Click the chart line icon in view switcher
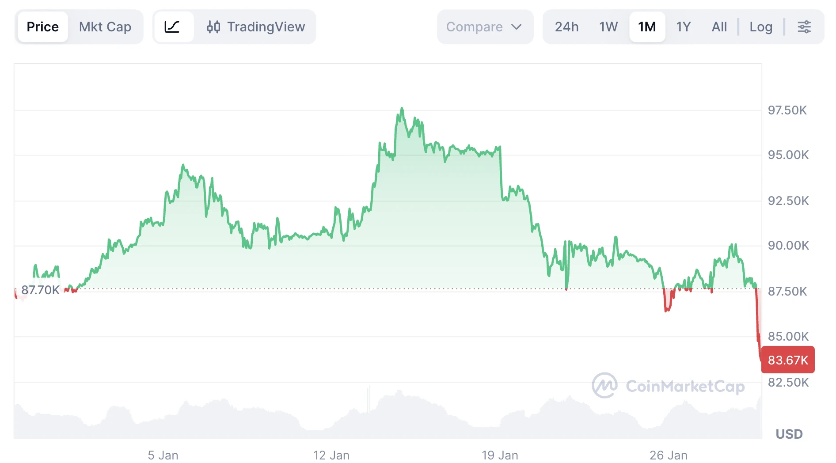The image size is (836, 463). point(174,27)
